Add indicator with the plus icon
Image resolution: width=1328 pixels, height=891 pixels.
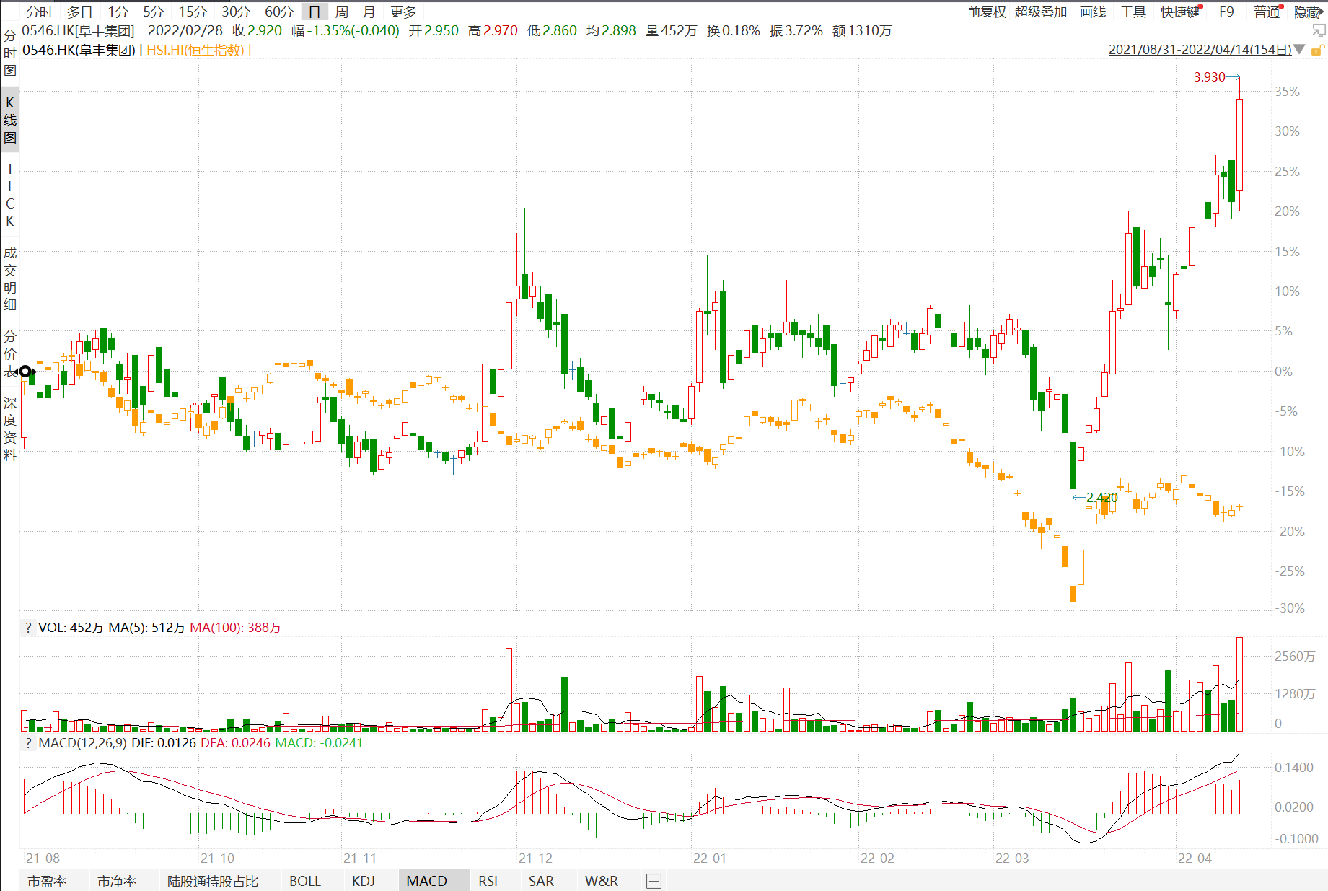click(x=654, y=881)
